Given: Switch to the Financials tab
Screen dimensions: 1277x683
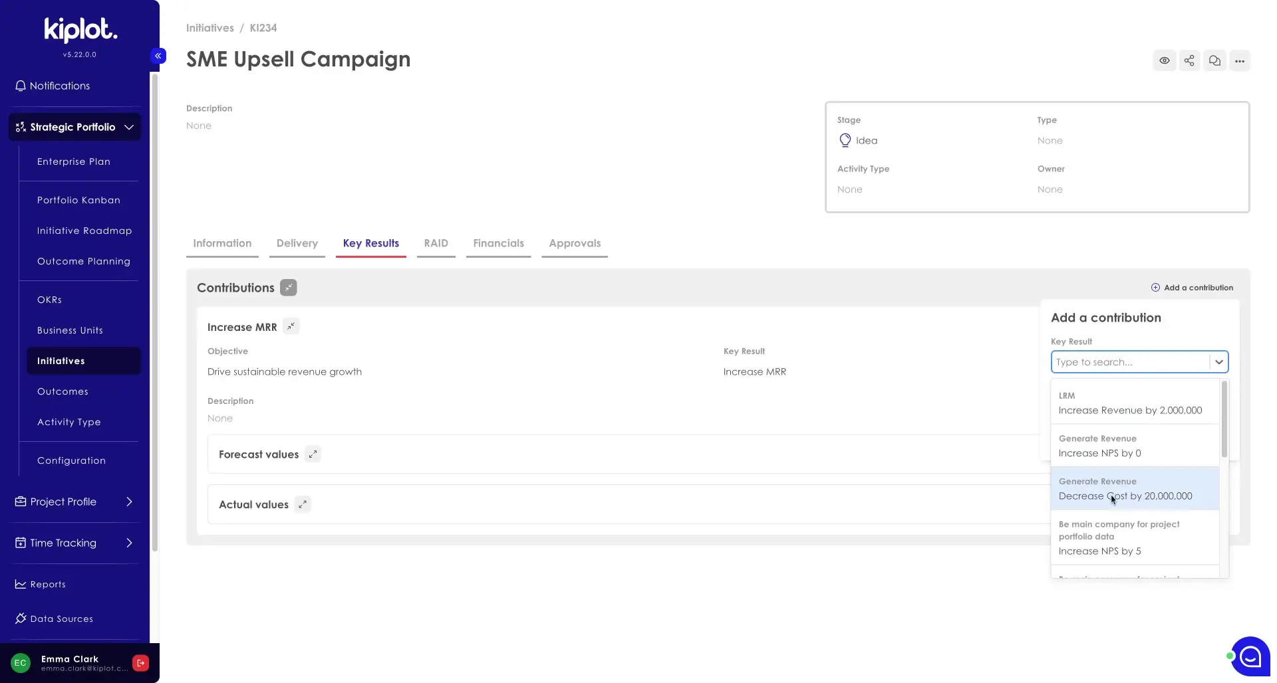Looking at the screenshot, I should (x=498, y=243).
